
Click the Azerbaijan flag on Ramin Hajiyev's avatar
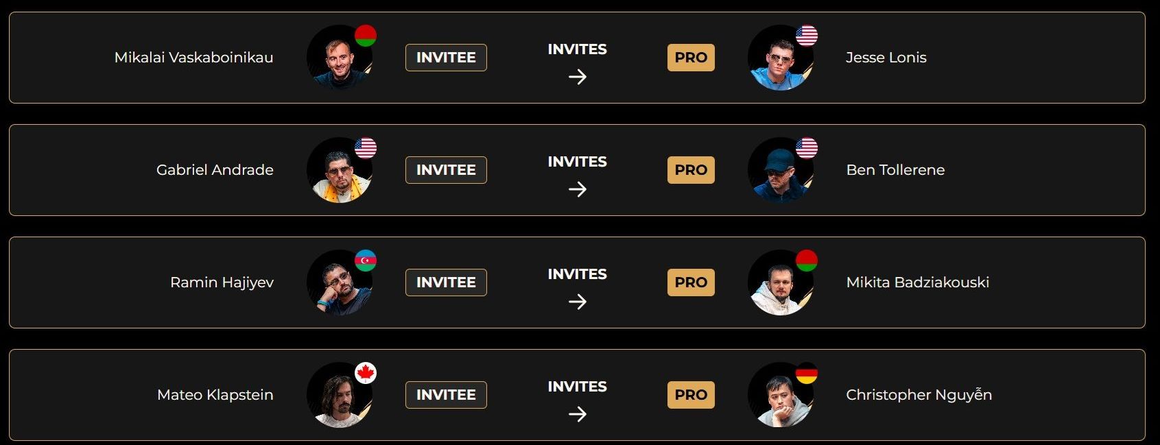(366, 261)
